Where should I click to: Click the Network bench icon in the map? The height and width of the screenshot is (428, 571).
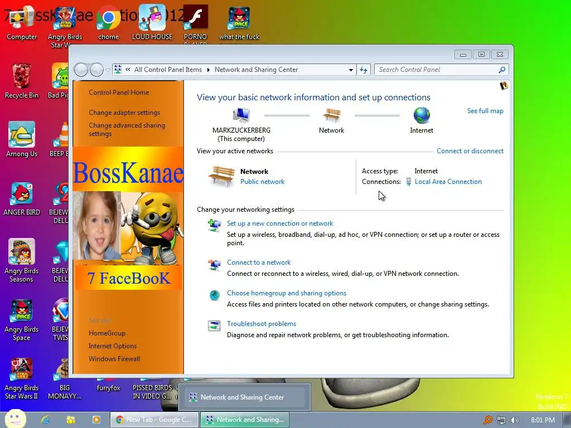click(x=332, y=115)
